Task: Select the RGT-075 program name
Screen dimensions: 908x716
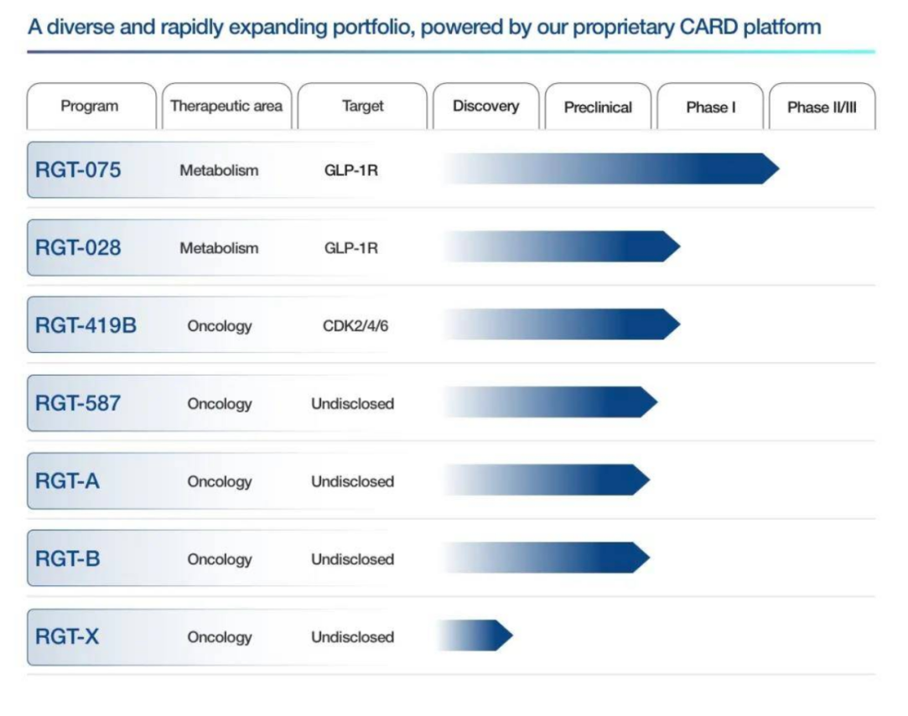Action: point(78,170)
